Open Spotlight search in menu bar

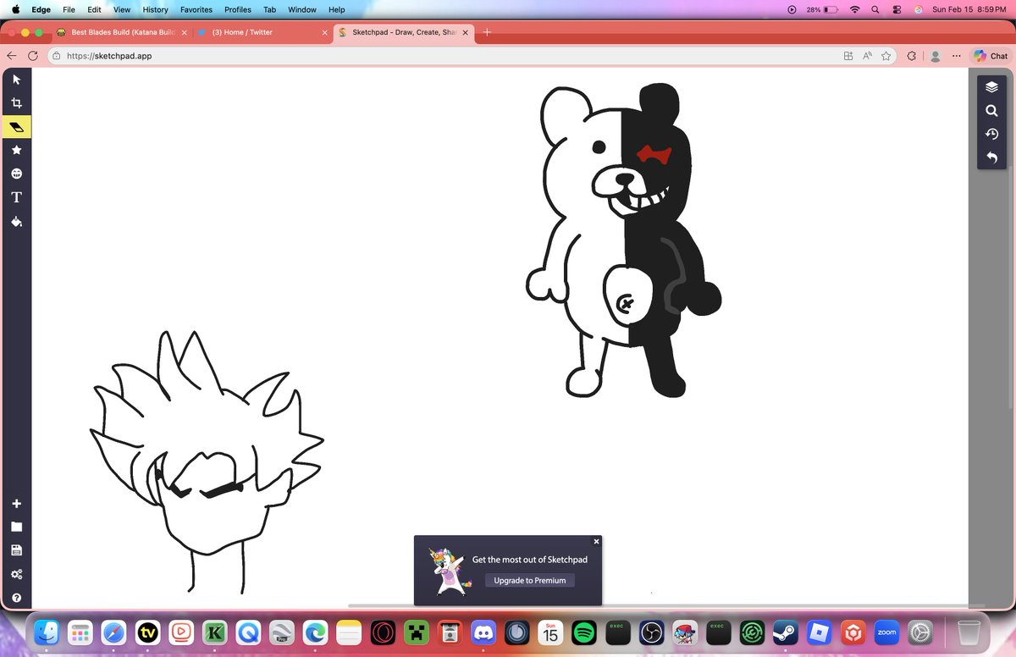(x=875, y=9)
